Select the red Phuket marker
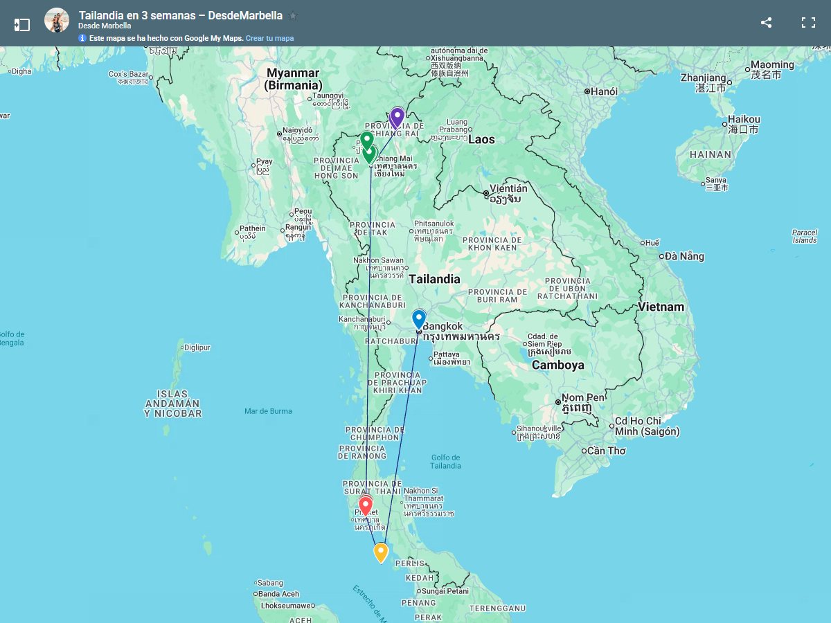This screenshot has height=623, width=831. [365, 507]
